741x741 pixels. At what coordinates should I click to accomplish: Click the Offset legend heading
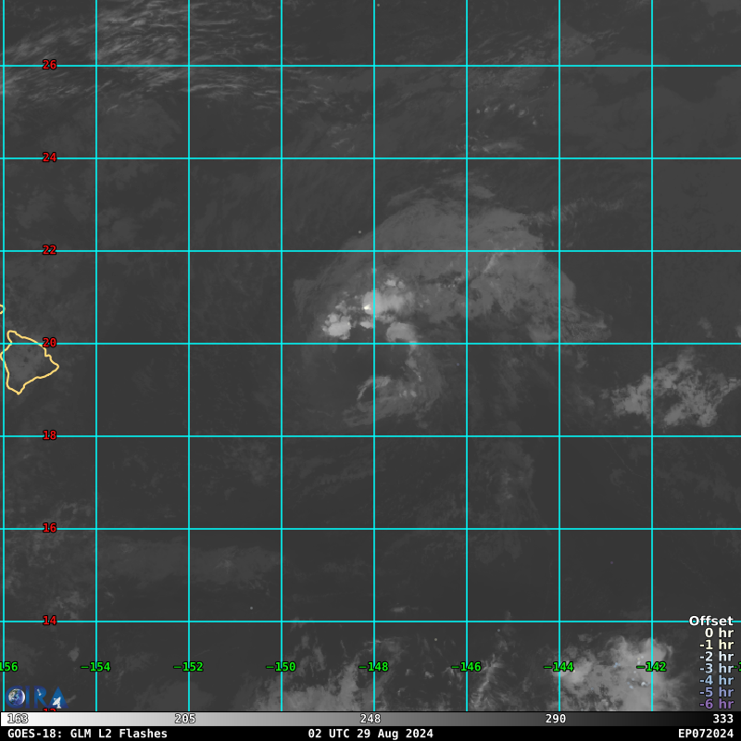(x=710, y=622)
